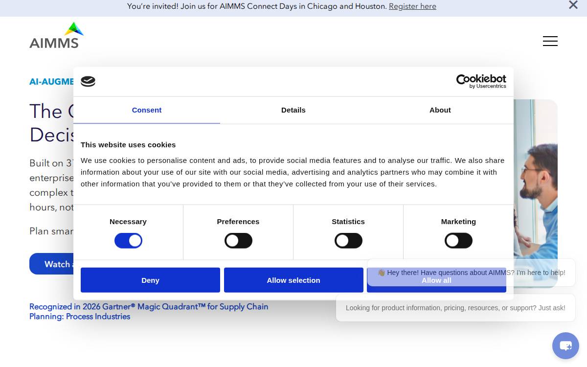Screen dimensions: 587x367
Task: Enable the Preferences cookies switch
Action: pos(238,241)
